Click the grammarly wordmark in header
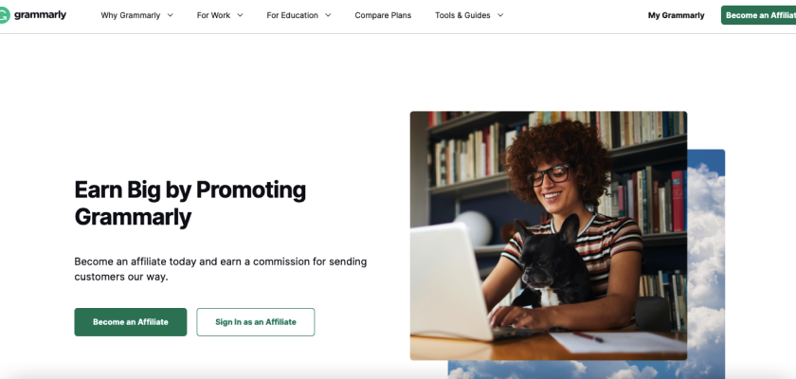This screenshot has height=379, width=796. 40,15
